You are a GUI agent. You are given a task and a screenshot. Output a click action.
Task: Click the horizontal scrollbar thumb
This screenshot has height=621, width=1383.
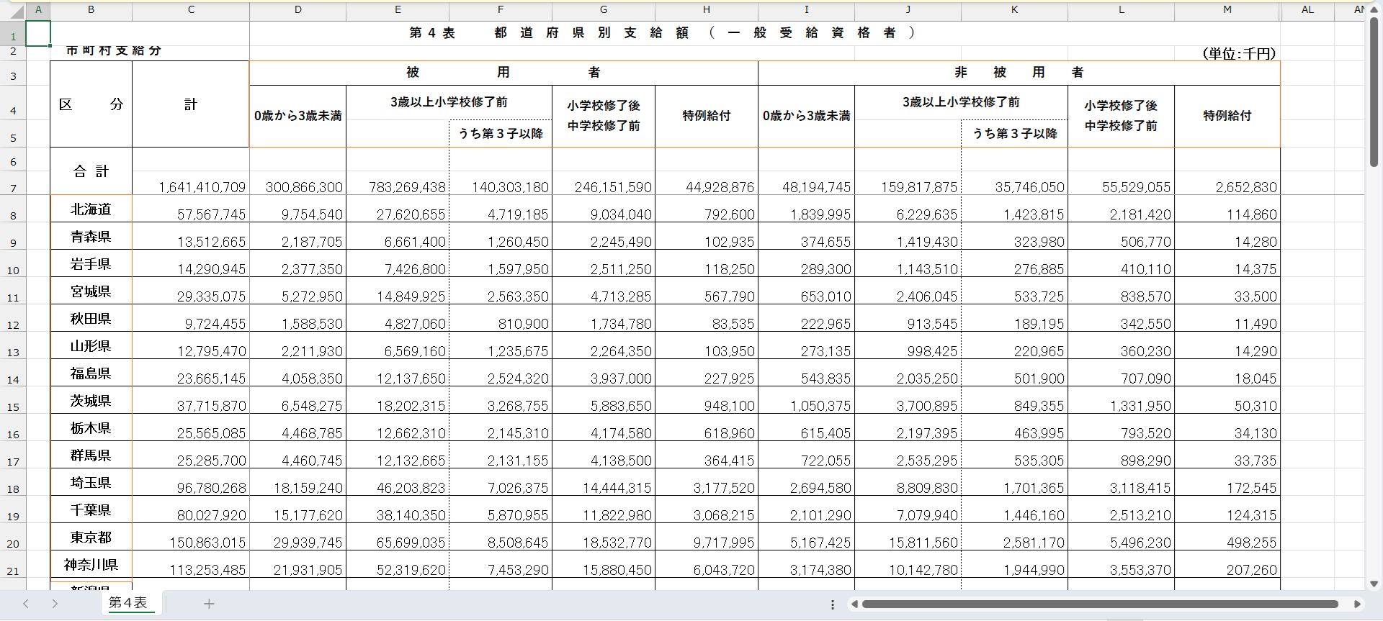(x=1099, y=604)
